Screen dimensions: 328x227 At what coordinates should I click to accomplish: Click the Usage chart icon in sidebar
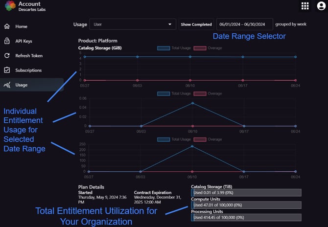pos(7,85)
